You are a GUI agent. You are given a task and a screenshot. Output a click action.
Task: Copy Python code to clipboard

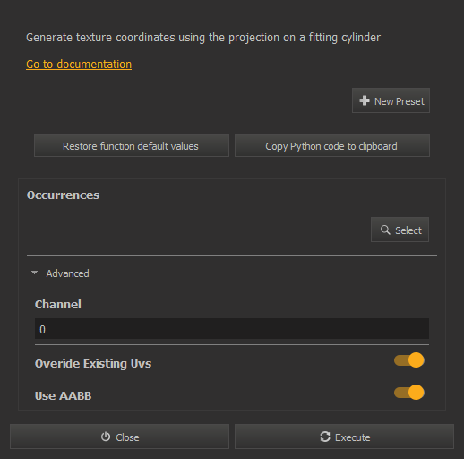coord(332,146)
